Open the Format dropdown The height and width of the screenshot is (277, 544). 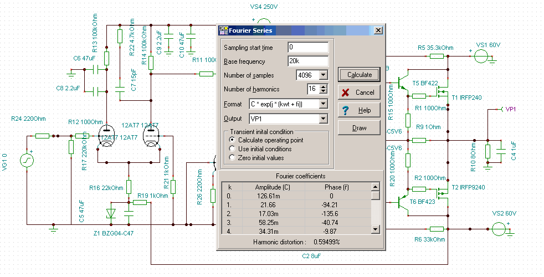point(324,104)
